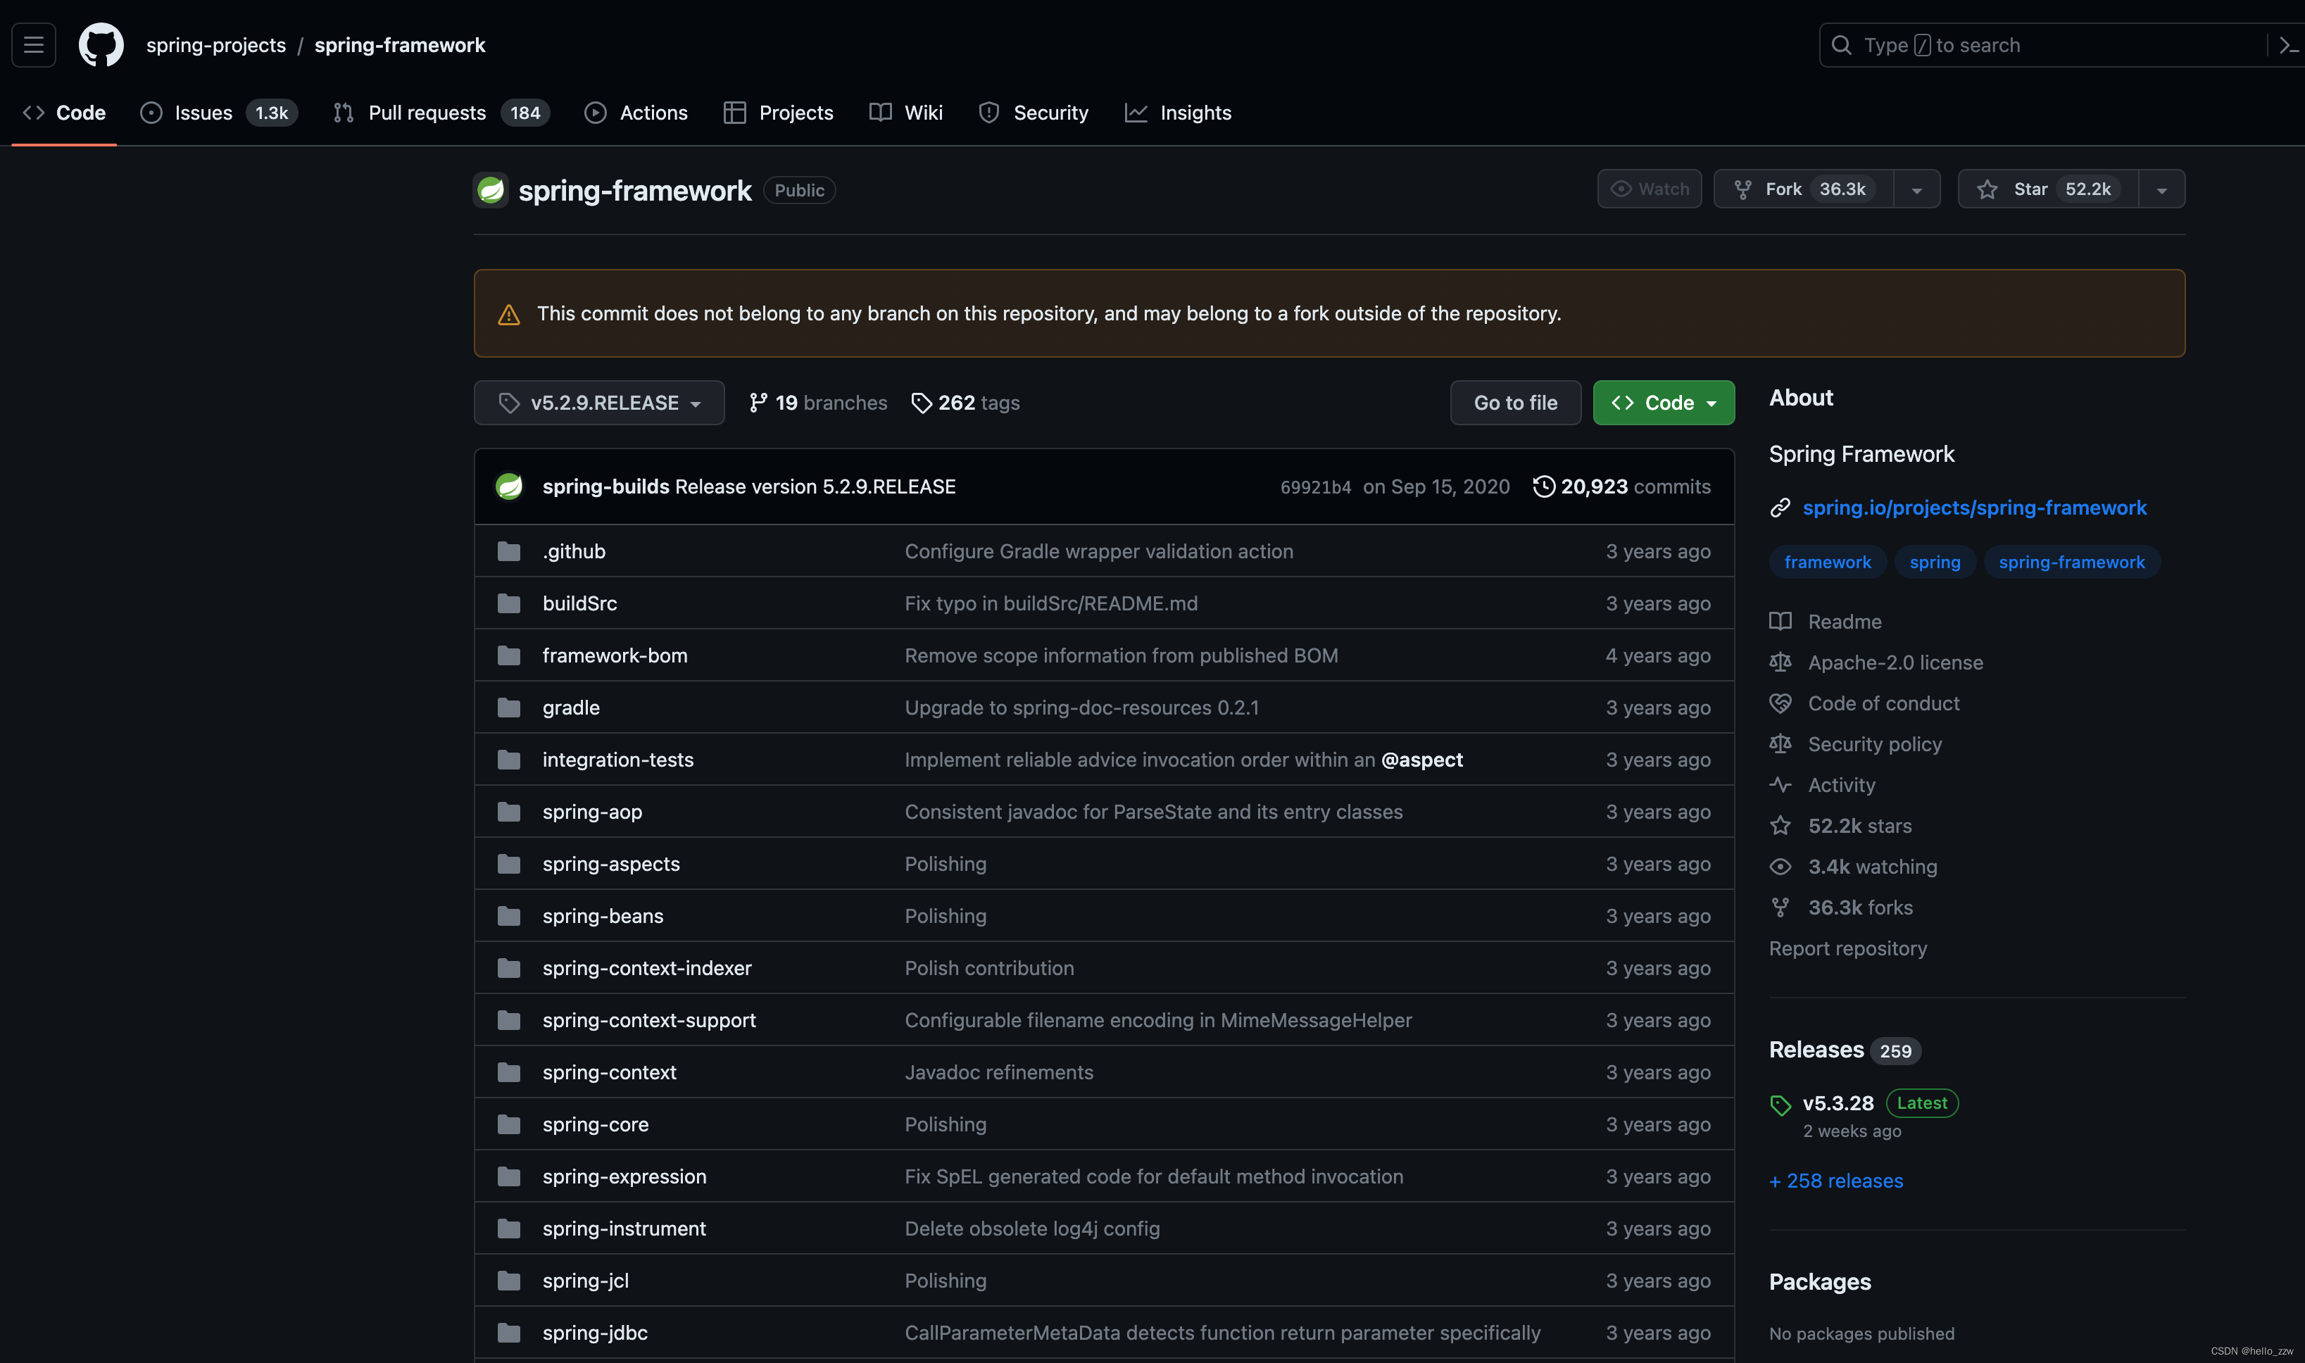
Task: Open commit 'Delete obsolete log4j config'
Action: tap(1032, 1229)
